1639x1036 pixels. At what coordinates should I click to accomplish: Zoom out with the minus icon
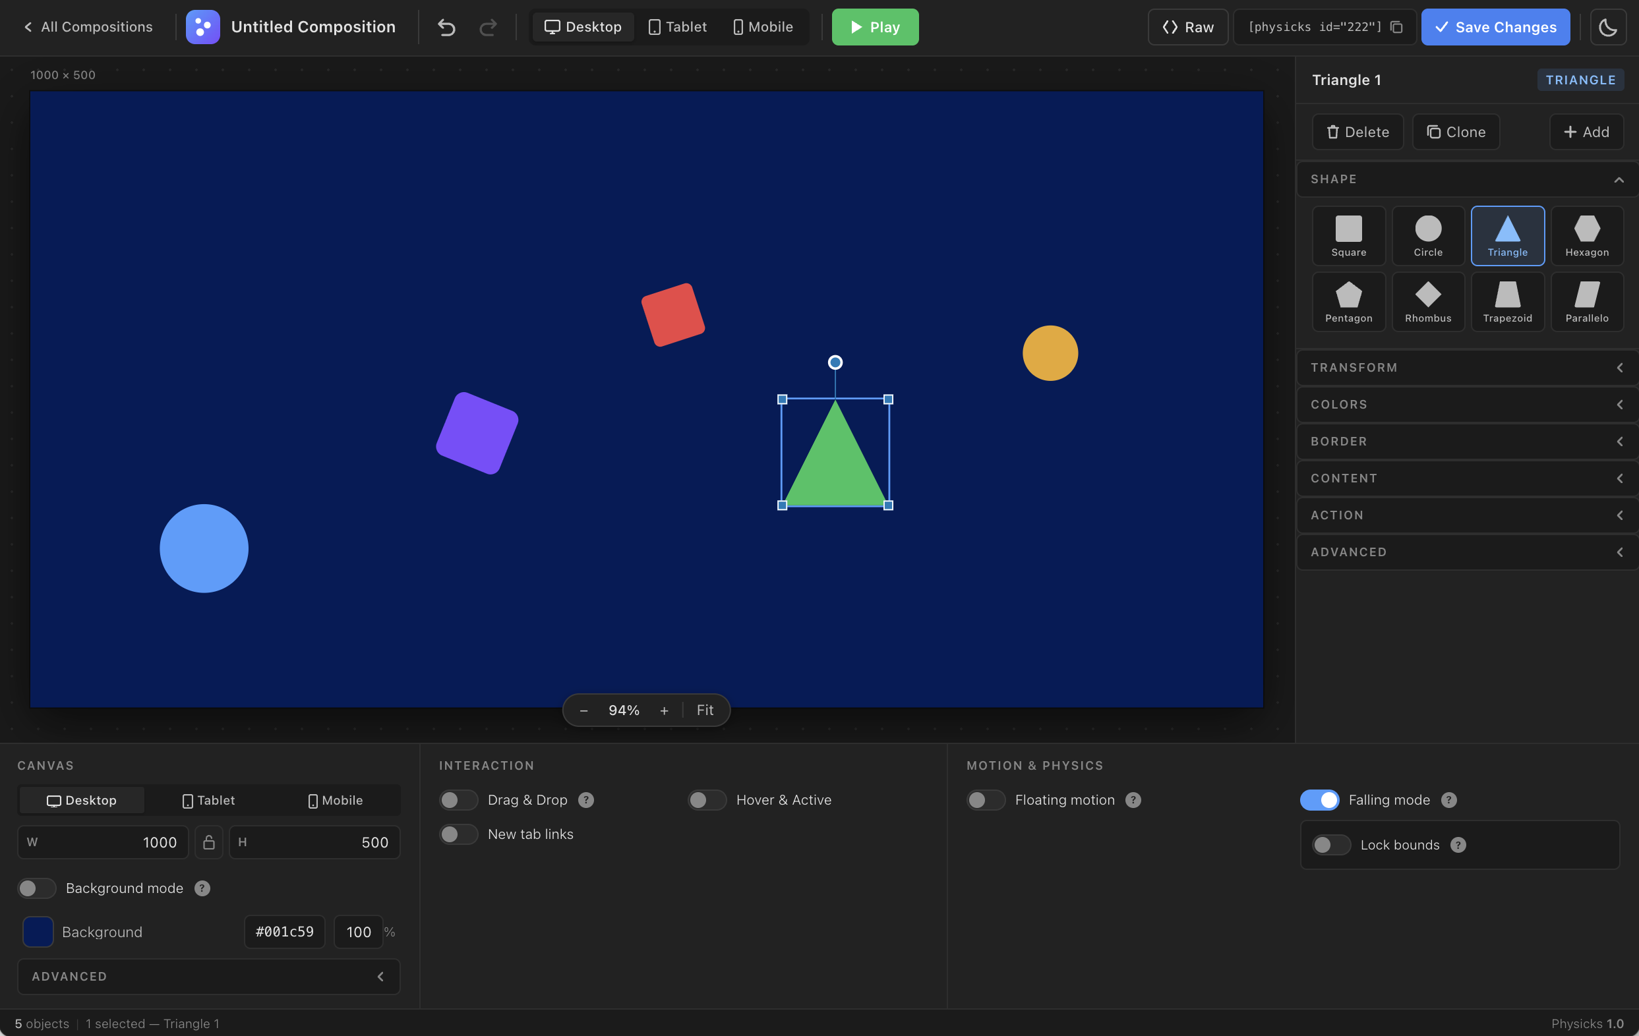[x=583, y=710]
